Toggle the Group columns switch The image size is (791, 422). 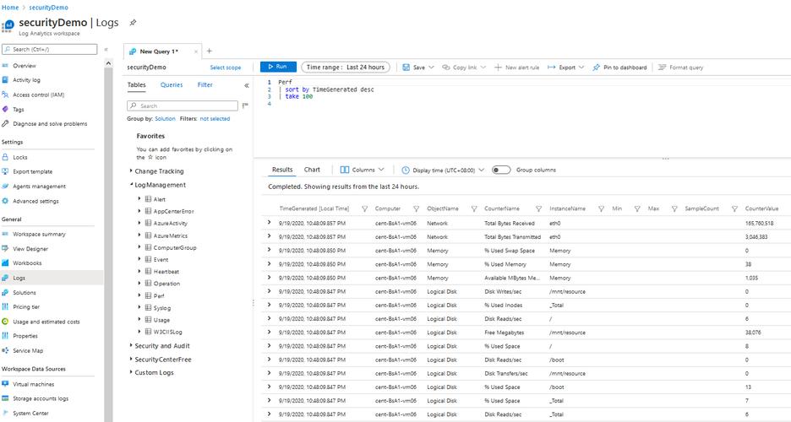(500, 170)
